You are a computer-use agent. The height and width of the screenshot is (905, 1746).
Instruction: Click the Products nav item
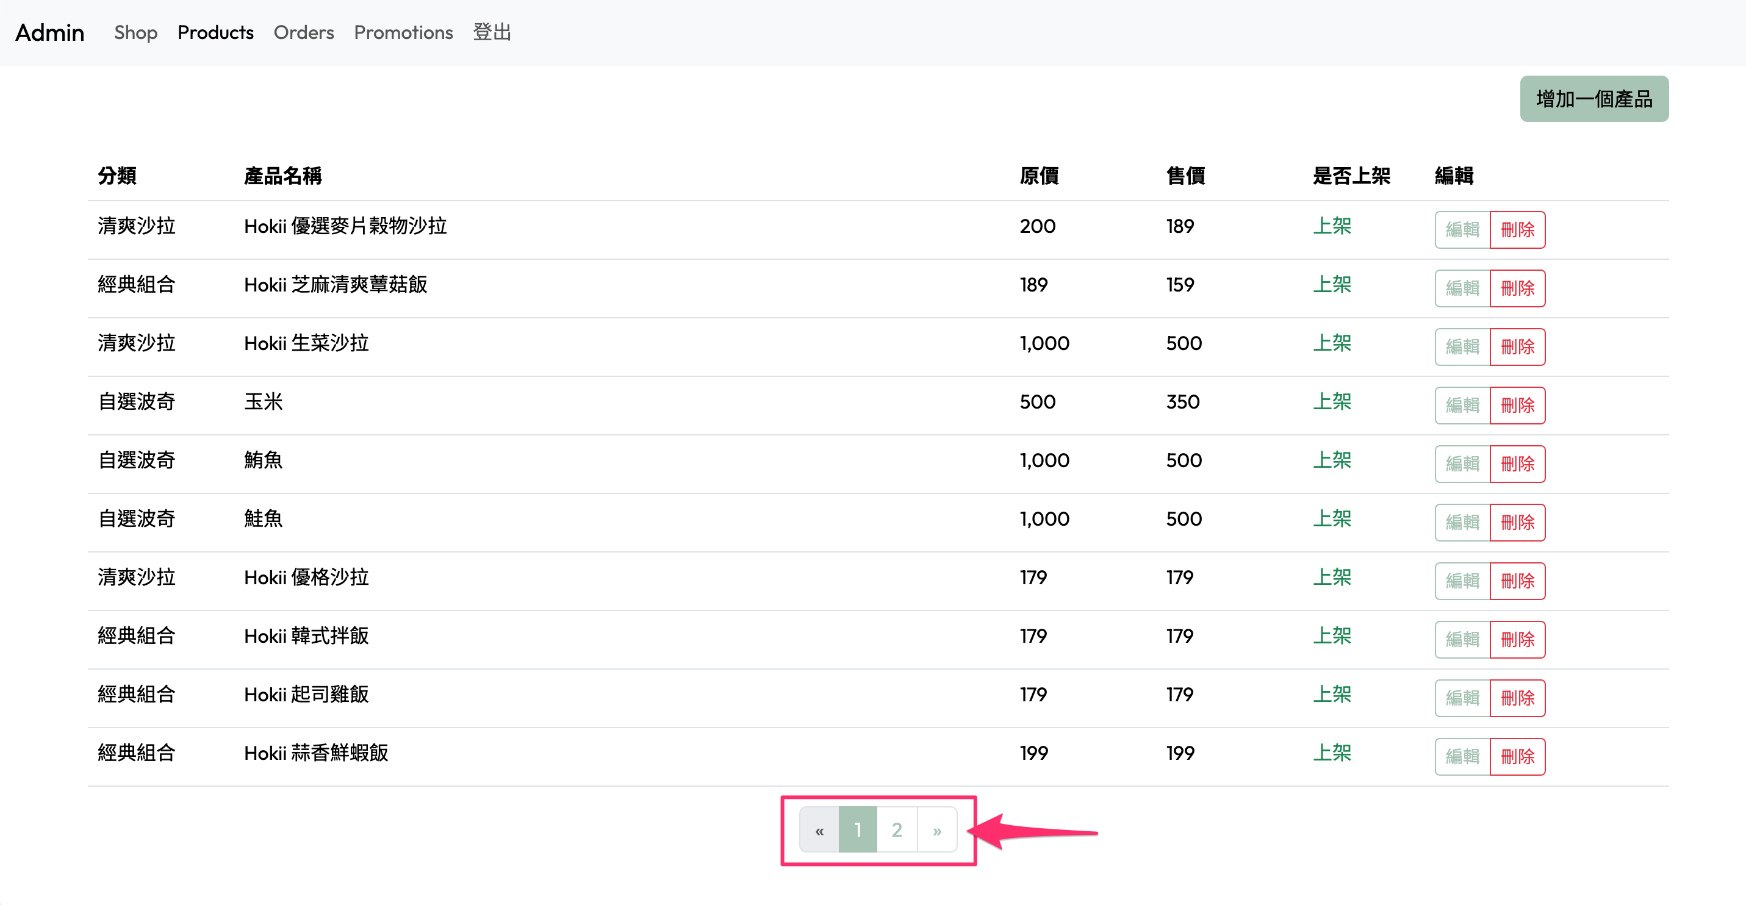tap(215, 32)
